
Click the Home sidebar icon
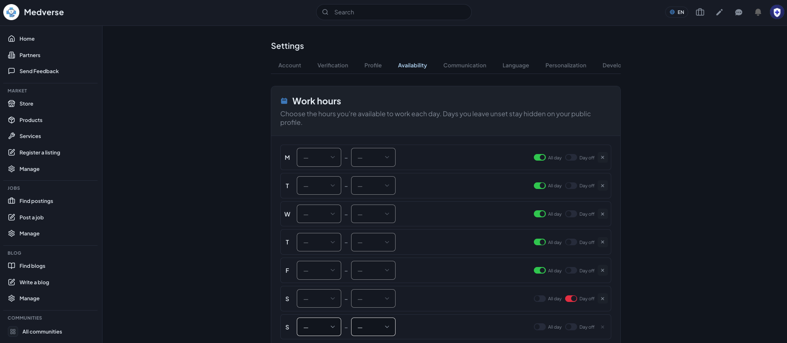[12, 39]
